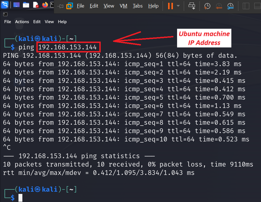The height and width of the screenshot is (202, 261).
Task: Open the terminal File menu
Action: (8, 22)
